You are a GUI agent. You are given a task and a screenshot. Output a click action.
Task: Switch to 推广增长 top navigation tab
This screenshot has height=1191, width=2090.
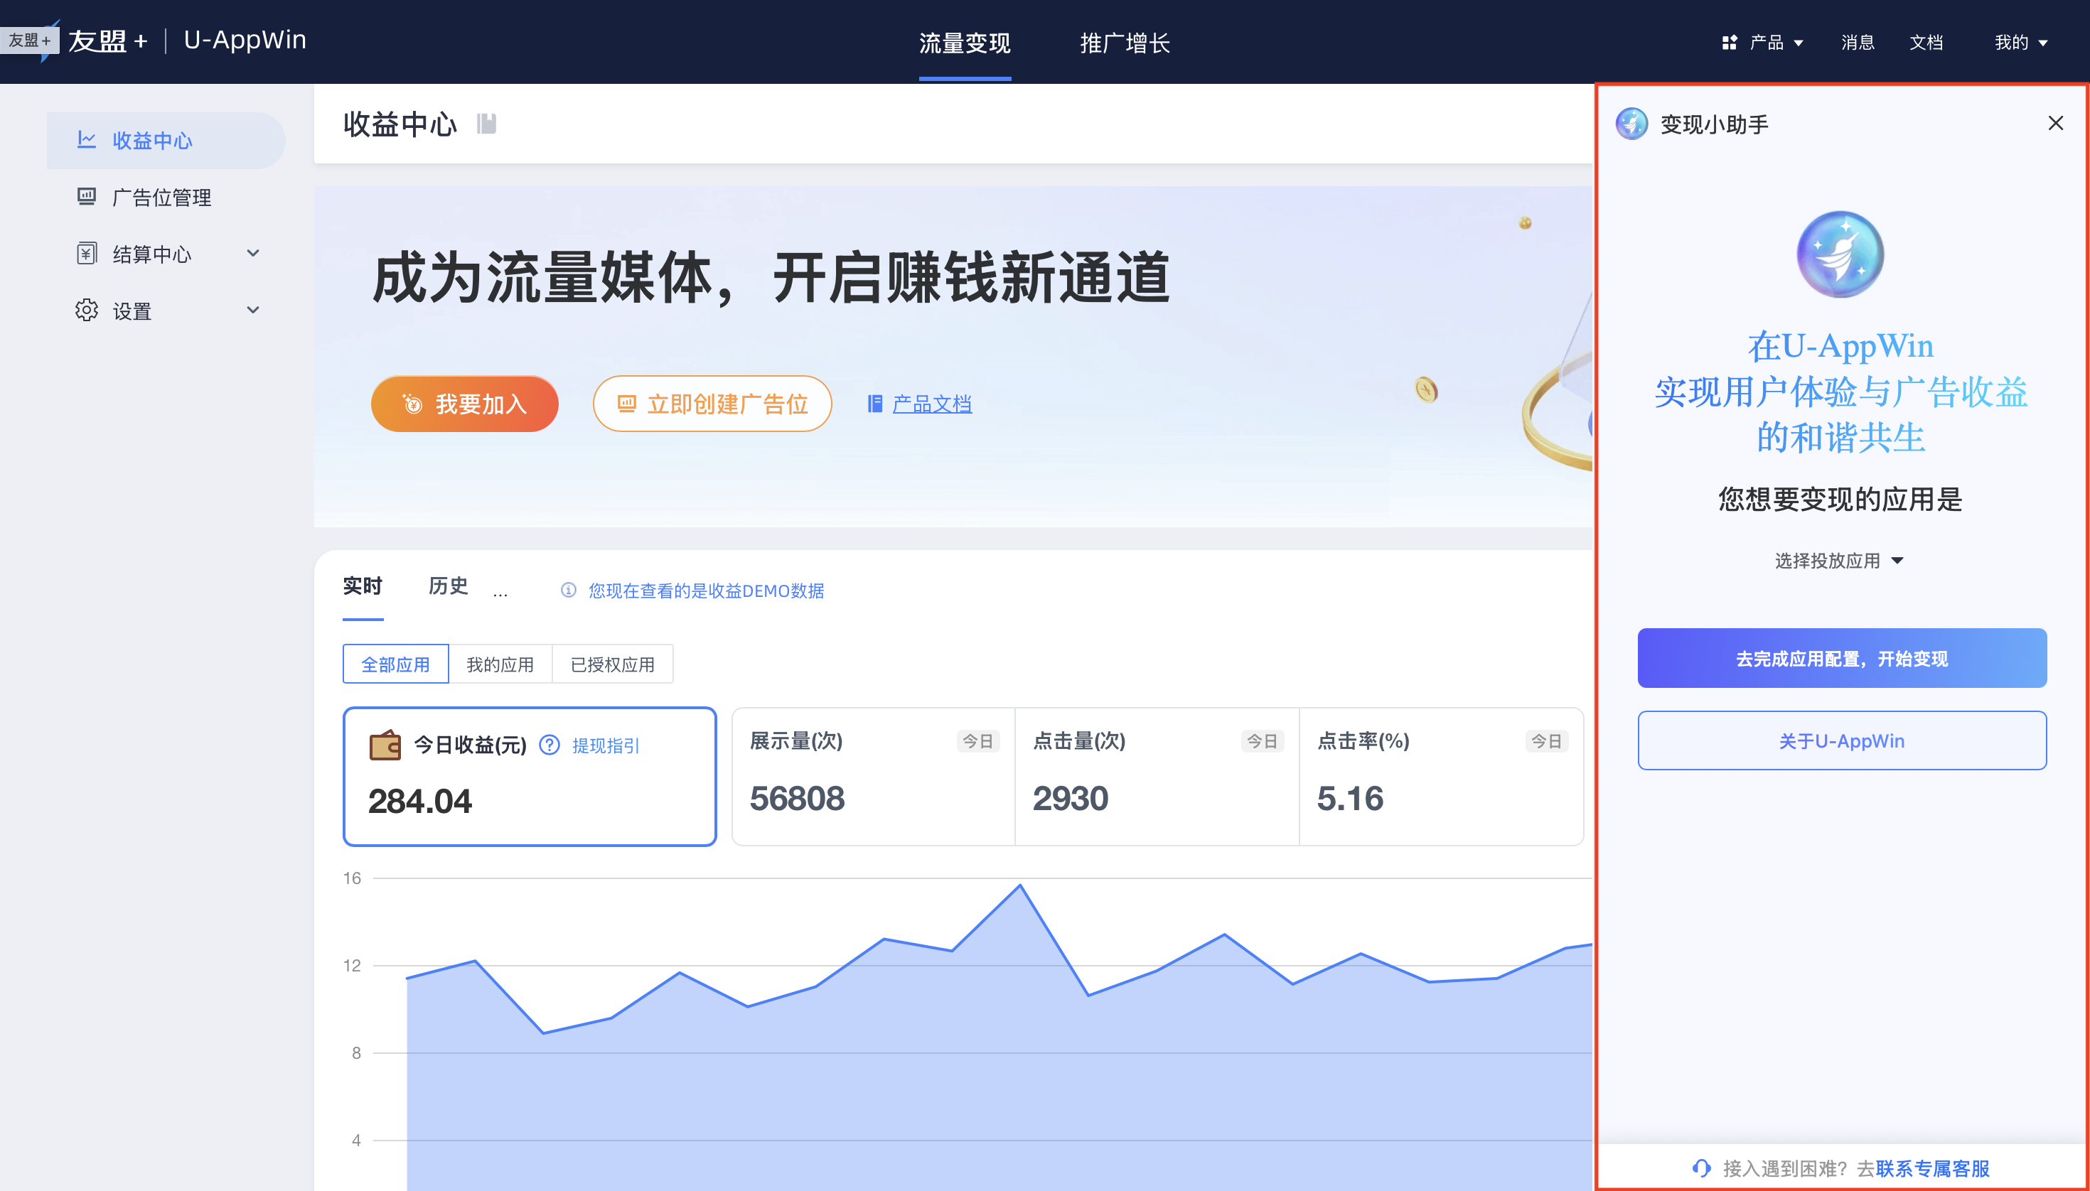click(1125, 43)
